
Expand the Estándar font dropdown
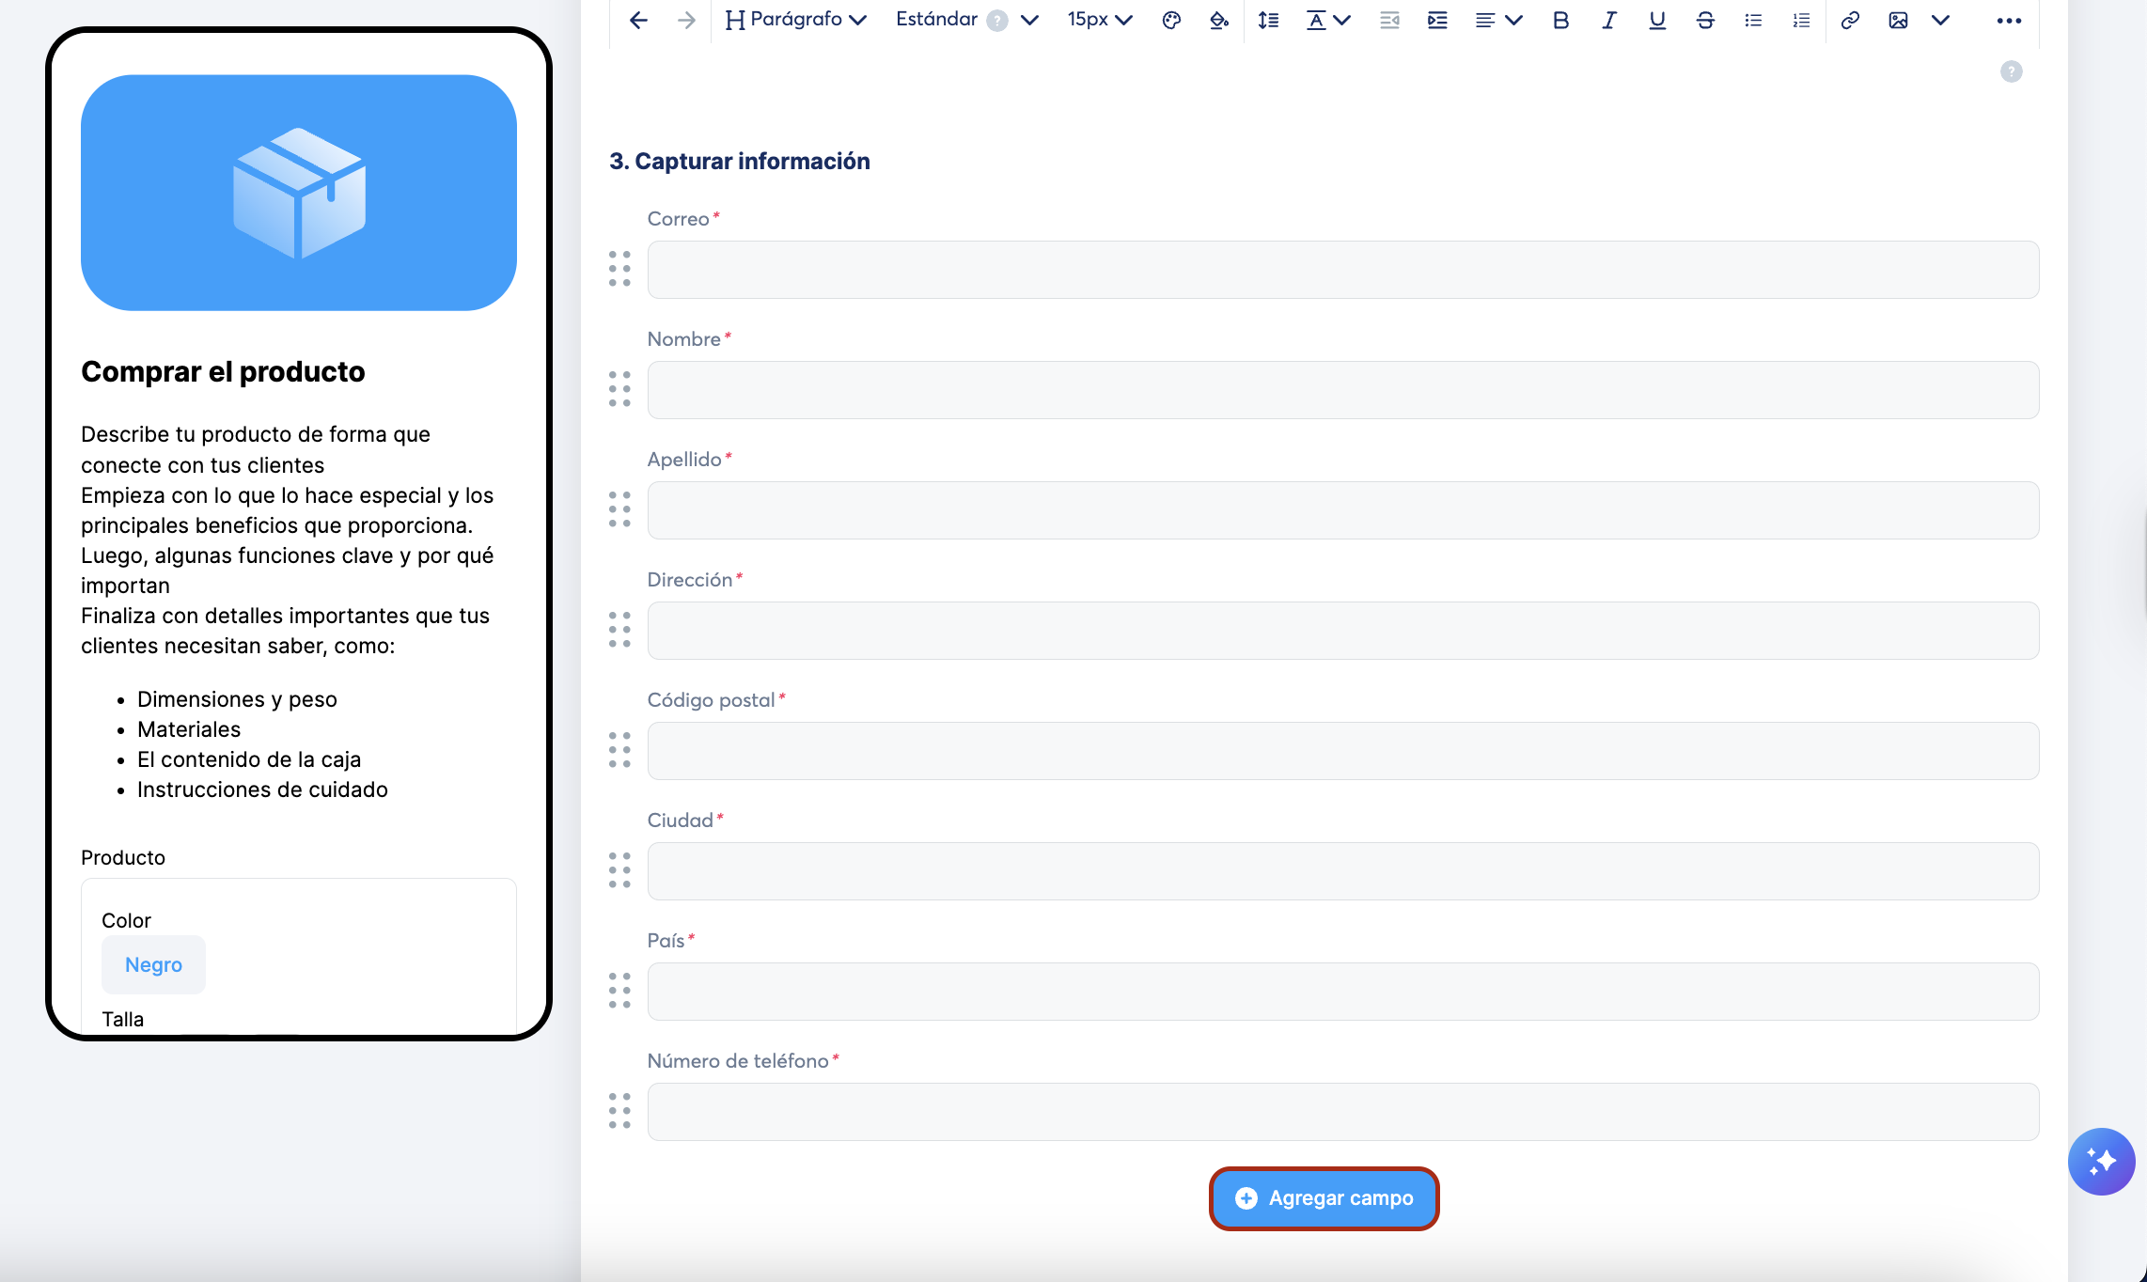1028,20
